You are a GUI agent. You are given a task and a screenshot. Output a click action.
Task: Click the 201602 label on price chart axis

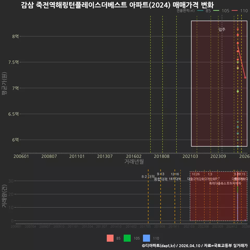point(134,156)
